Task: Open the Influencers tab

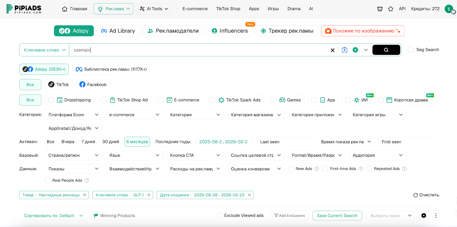Action: pyautogui.click(x=230, y=31)
